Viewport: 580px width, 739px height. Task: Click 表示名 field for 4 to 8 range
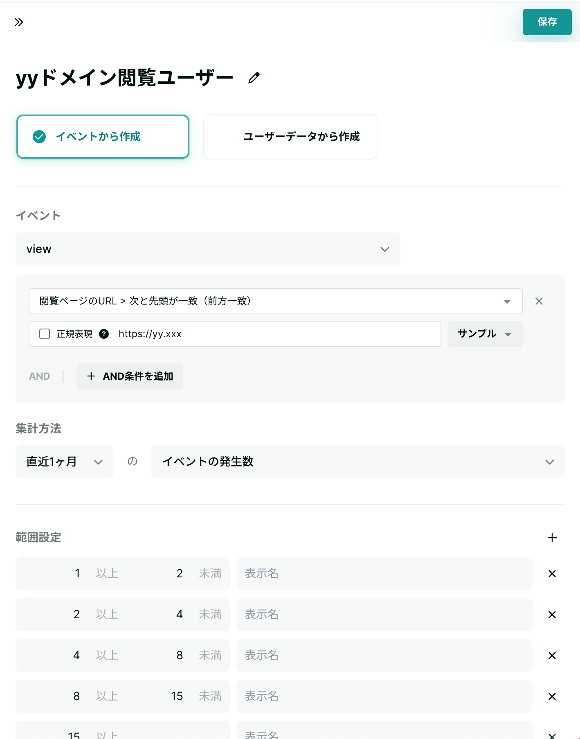click(384, 656)
